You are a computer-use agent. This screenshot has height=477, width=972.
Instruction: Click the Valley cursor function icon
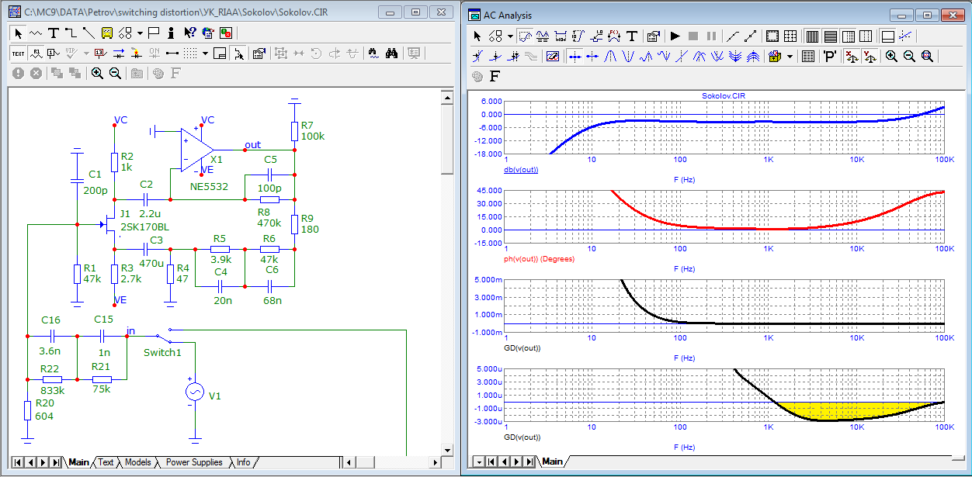click(x=628, y=57)
